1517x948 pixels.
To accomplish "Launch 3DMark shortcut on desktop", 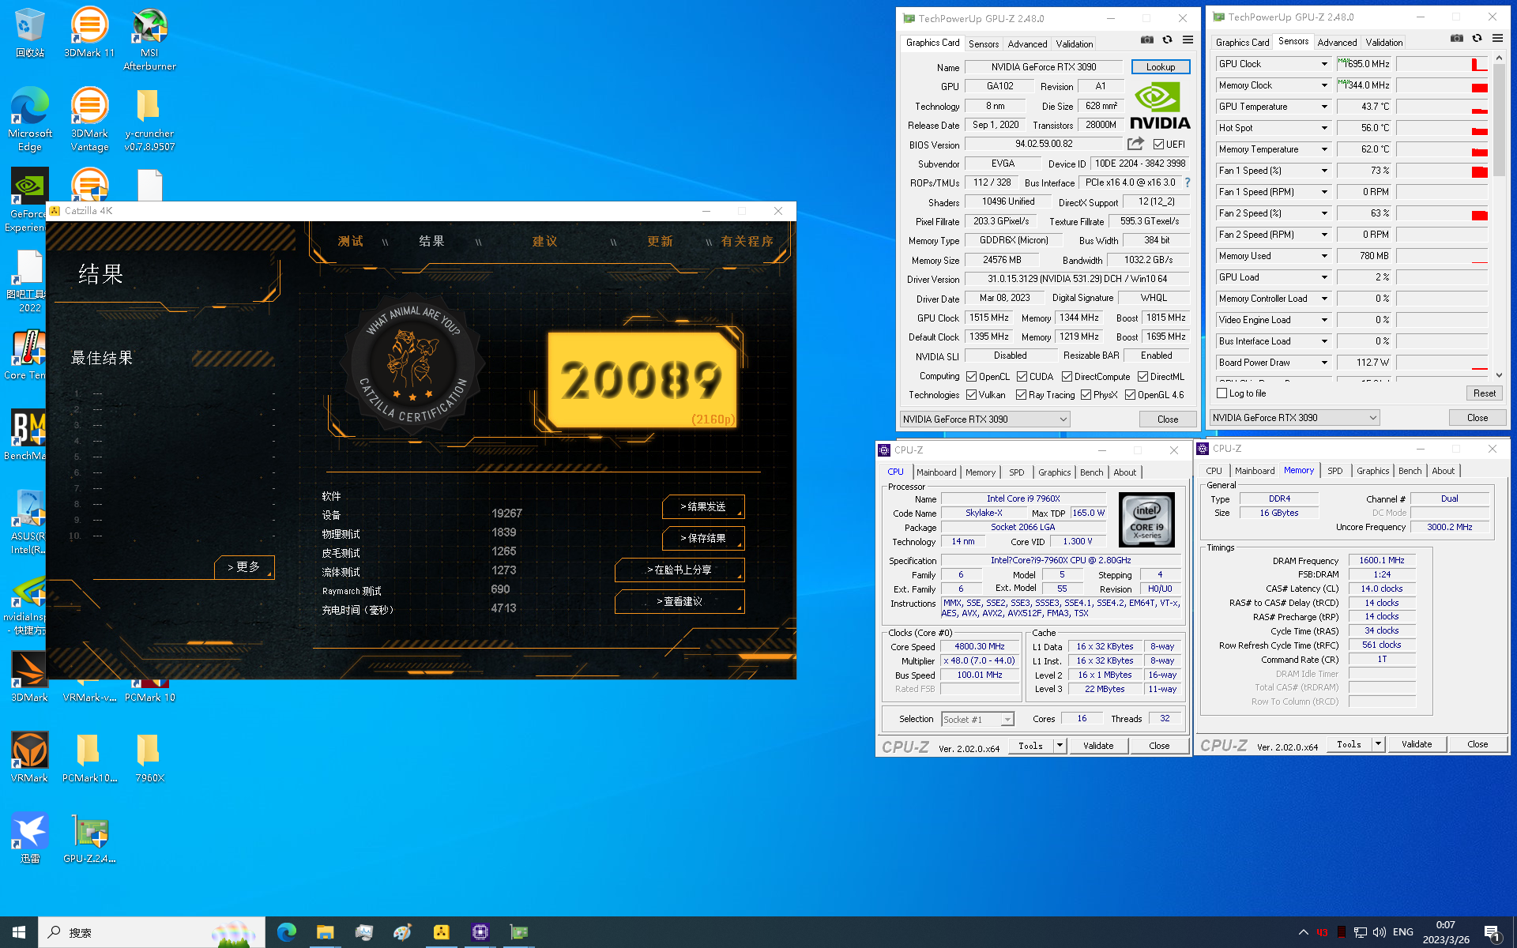I will tap(29, 677).
